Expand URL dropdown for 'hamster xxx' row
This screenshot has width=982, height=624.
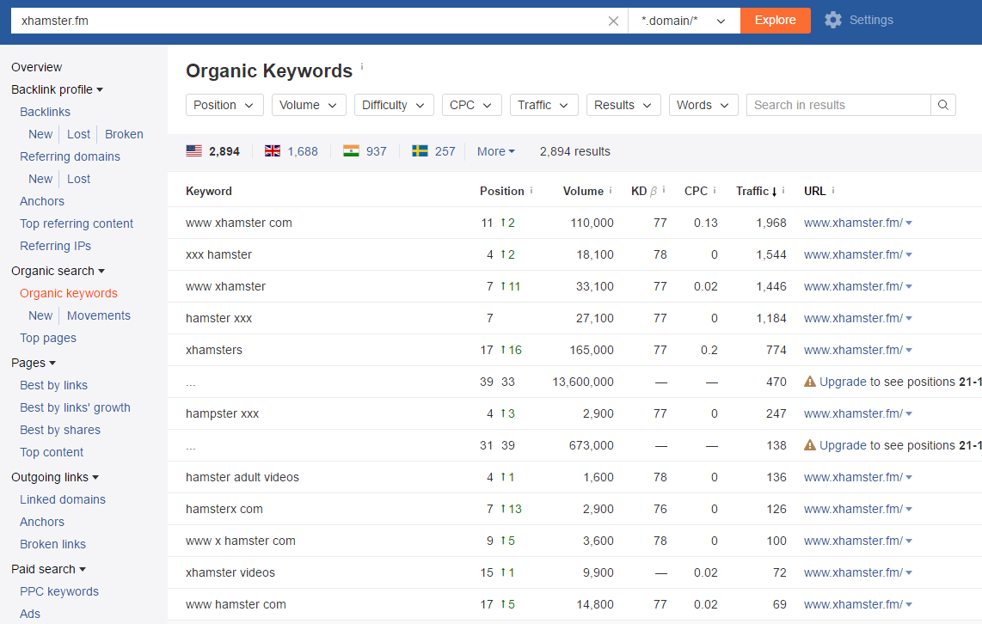[x=909, y=319]
